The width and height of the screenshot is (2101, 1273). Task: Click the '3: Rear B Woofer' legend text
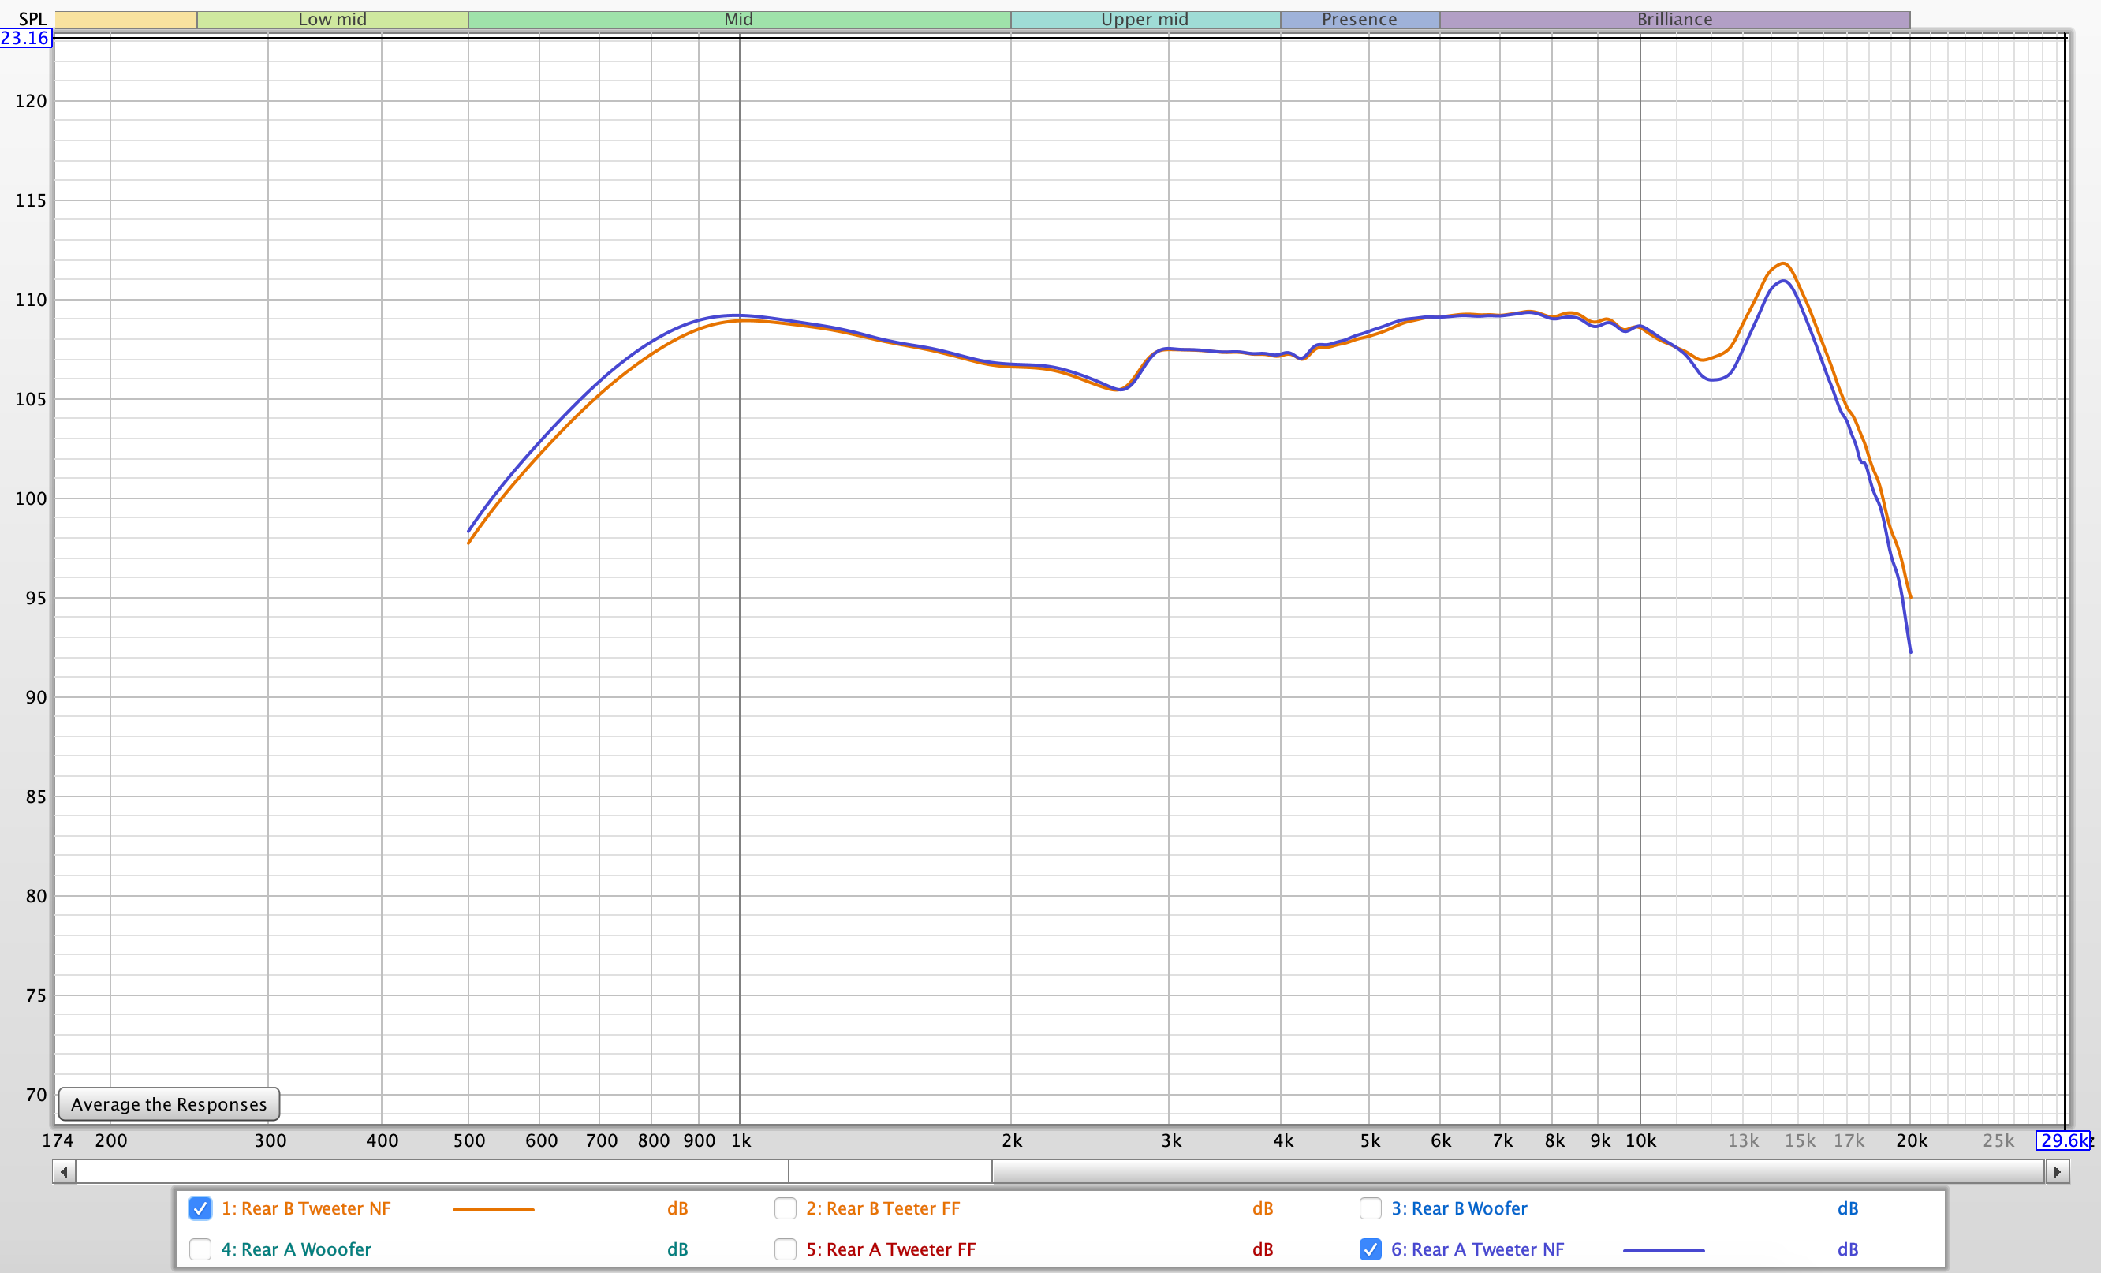[x=1459, y=1208]
